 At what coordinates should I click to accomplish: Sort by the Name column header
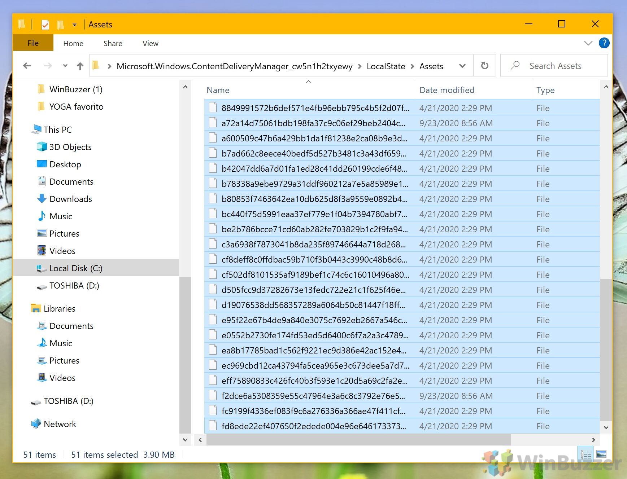309,90
